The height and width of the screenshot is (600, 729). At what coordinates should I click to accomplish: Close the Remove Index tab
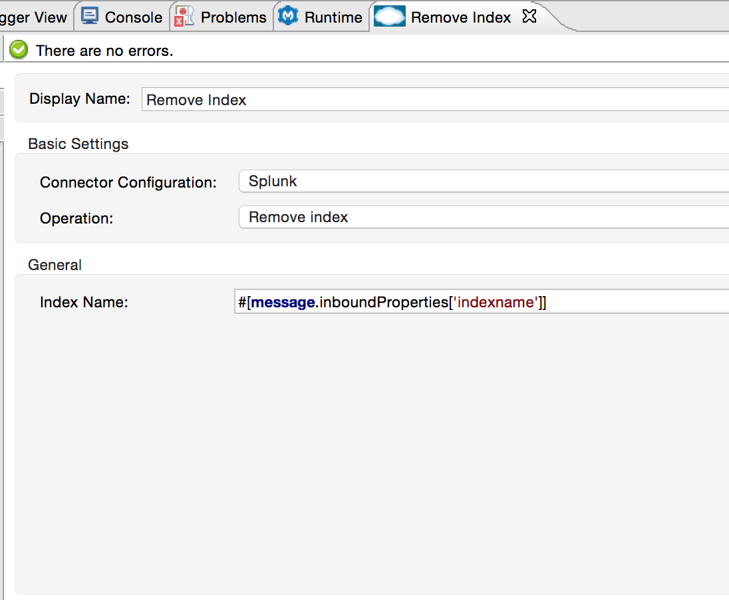coord(529,16)
